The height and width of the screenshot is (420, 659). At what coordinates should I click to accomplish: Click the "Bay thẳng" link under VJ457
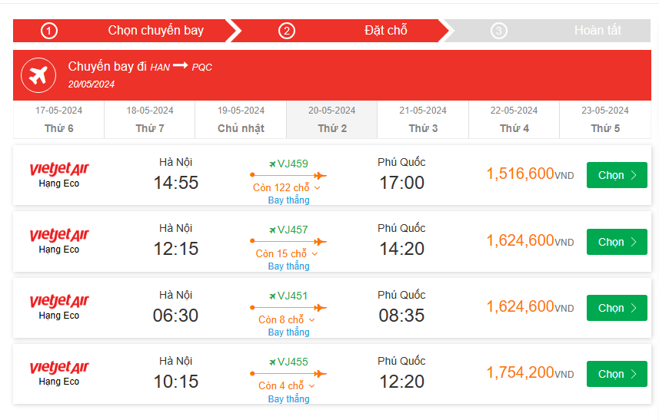(x=288, y=266)
